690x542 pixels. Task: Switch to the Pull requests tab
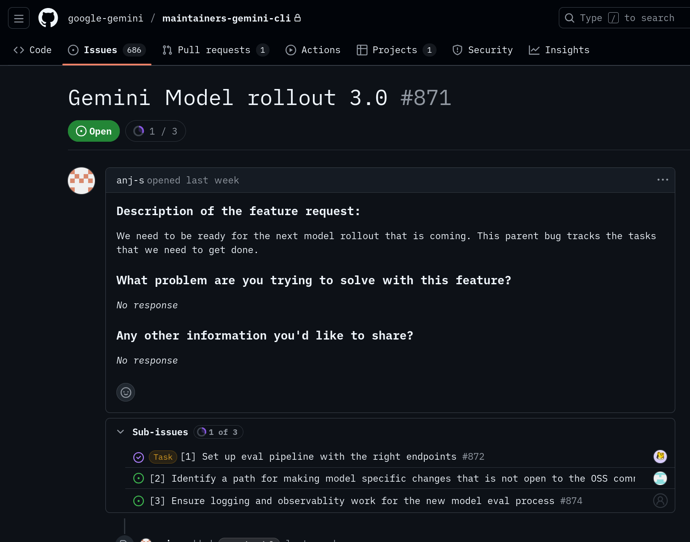point(215,50)
